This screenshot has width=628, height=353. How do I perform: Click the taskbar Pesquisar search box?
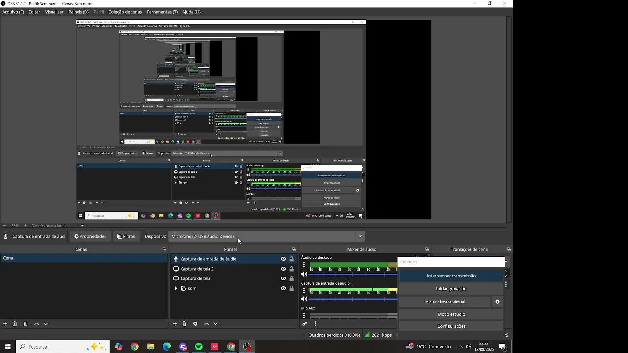tap(63, 347)
